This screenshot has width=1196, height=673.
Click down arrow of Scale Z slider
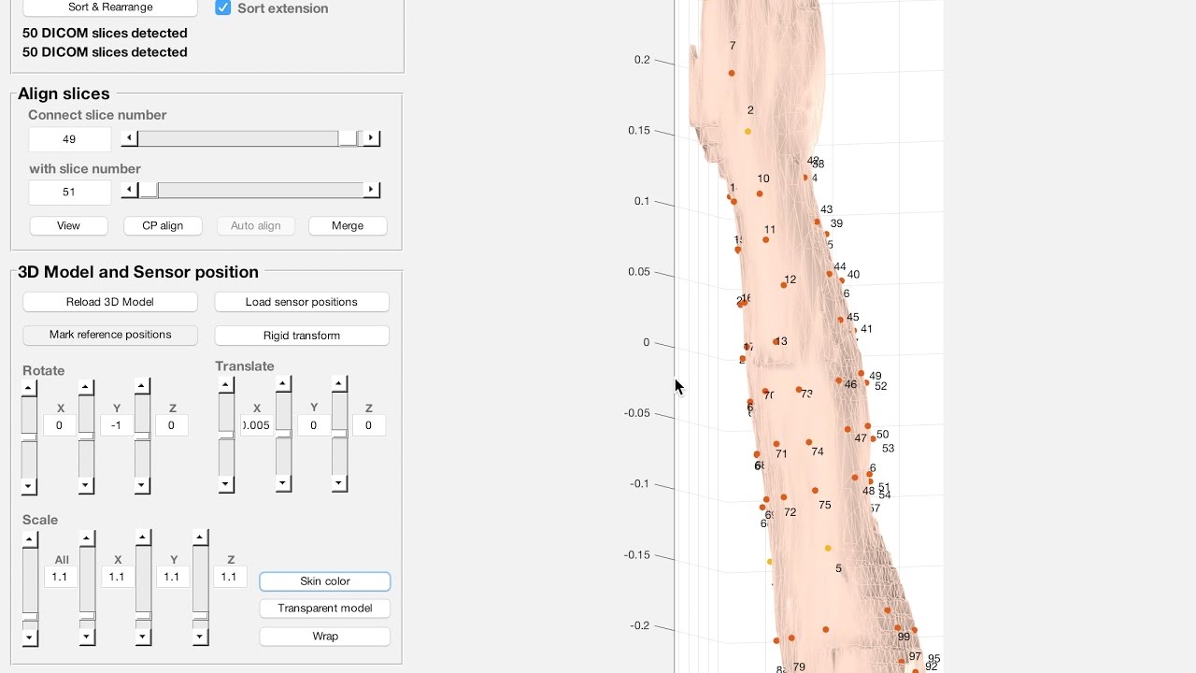(200, 637)
